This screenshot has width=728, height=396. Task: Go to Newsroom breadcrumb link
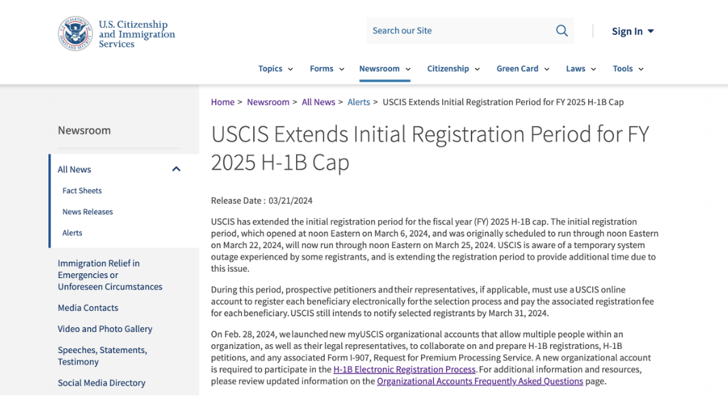click(x=268, y=102)
